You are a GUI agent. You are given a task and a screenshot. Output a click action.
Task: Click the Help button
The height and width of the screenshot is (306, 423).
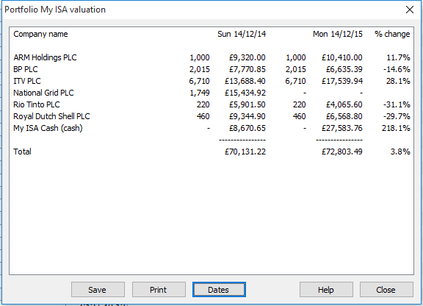click(x=326, y=290)
